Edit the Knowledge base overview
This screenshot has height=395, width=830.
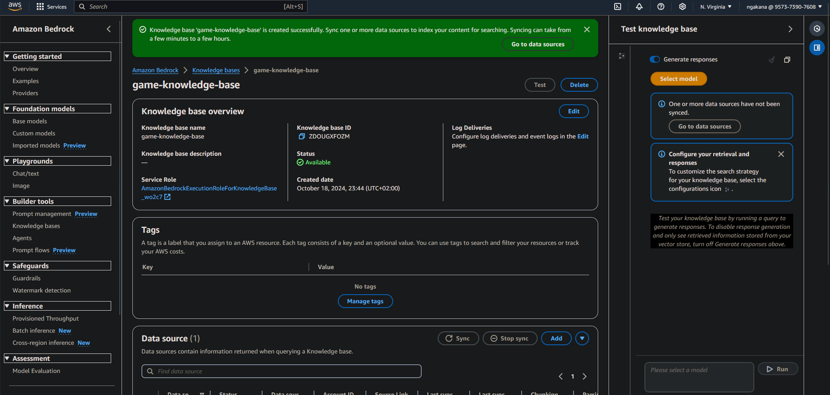(574, 111)
